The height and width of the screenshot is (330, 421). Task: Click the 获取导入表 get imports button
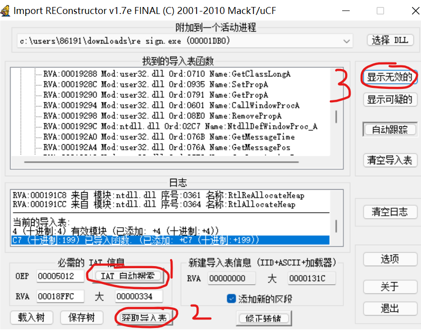click(144, 318)
